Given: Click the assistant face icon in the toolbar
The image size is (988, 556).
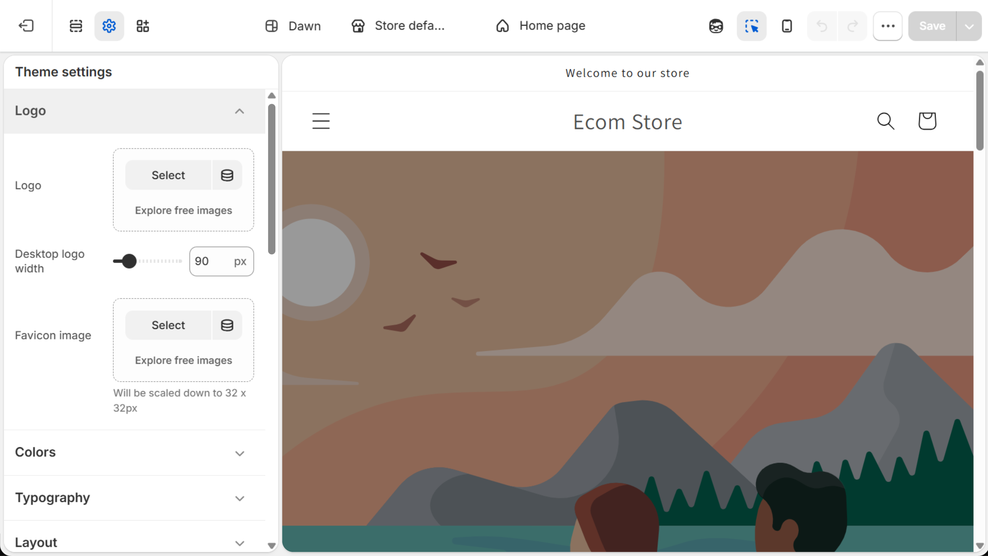Looking at the screenshot, I should (x=716, y=26).
